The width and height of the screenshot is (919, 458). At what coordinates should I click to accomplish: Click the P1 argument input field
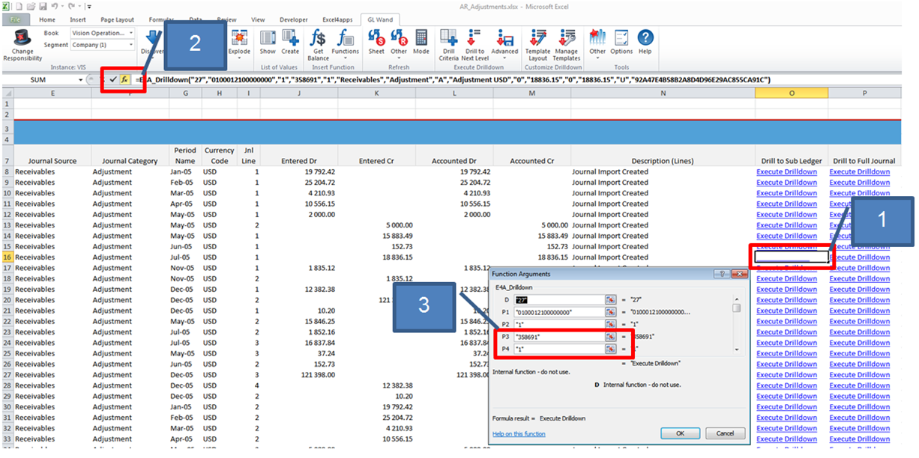[x=558, y=312]
